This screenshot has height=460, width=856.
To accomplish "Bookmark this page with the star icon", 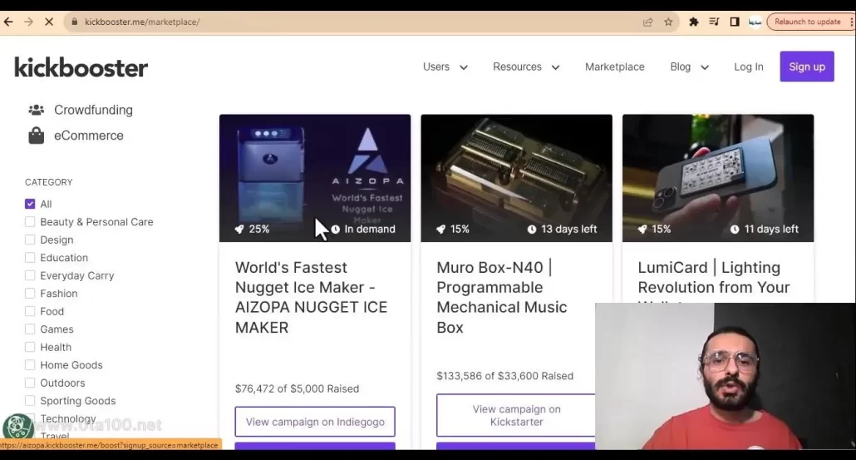I will (x=668, y=22).
